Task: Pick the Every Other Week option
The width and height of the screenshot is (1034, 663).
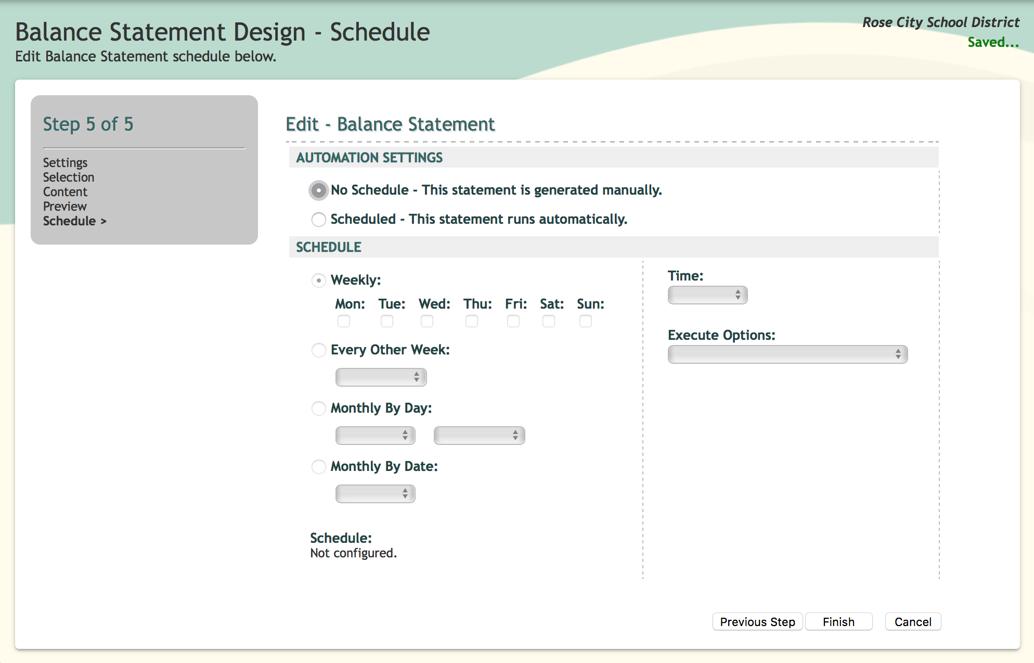Action: click(319, 350)
